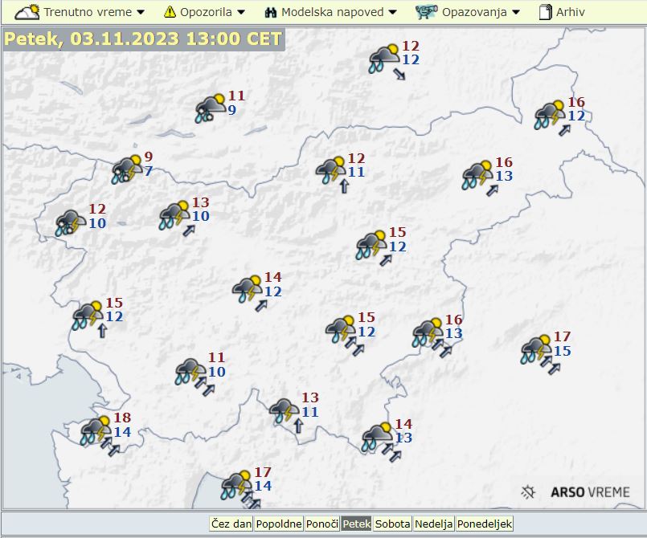
Task: Click the weather icon beside 18/14 temperatures
Action: pyautogui.click(x=96, y=430)
